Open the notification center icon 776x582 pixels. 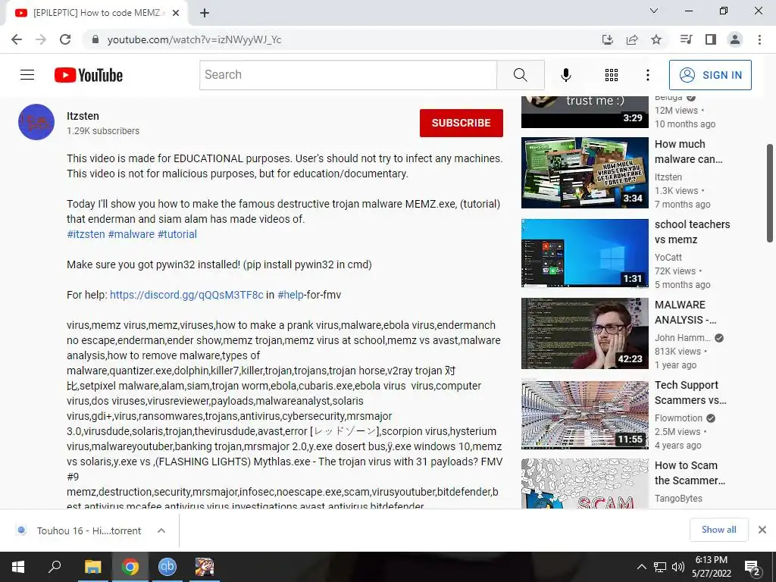pos(753,567)
